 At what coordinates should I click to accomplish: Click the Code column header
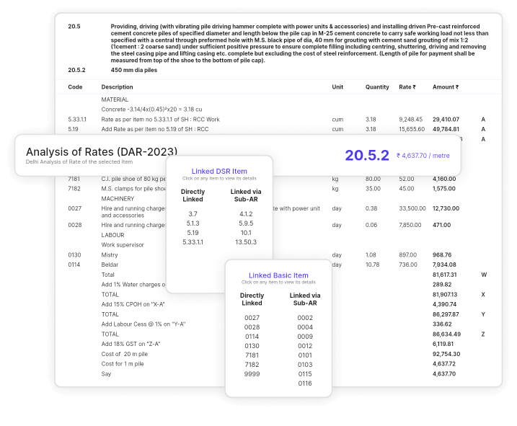tap(75, 87)
